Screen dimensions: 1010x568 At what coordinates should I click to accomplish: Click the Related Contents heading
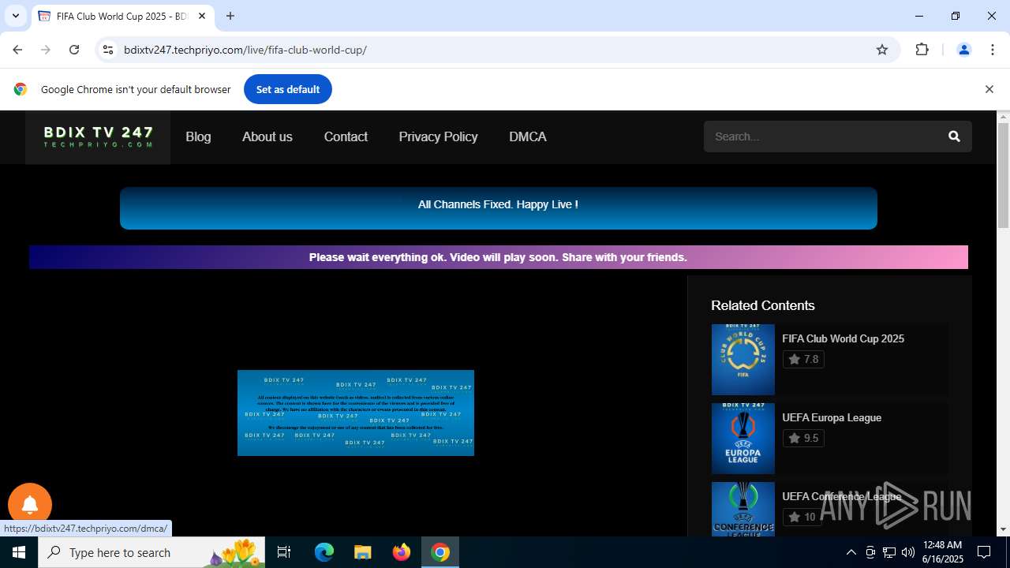pyautogui.click(x=762, y=305)
